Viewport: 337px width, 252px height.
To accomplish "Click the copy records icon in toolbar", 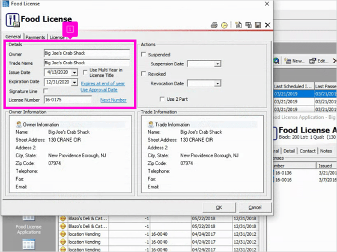I will point(249,25).
